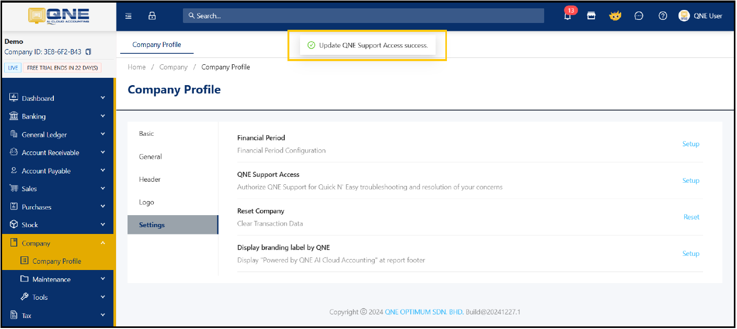Click the lock icon in top bar
737x329 pixels.
point(152,16)
